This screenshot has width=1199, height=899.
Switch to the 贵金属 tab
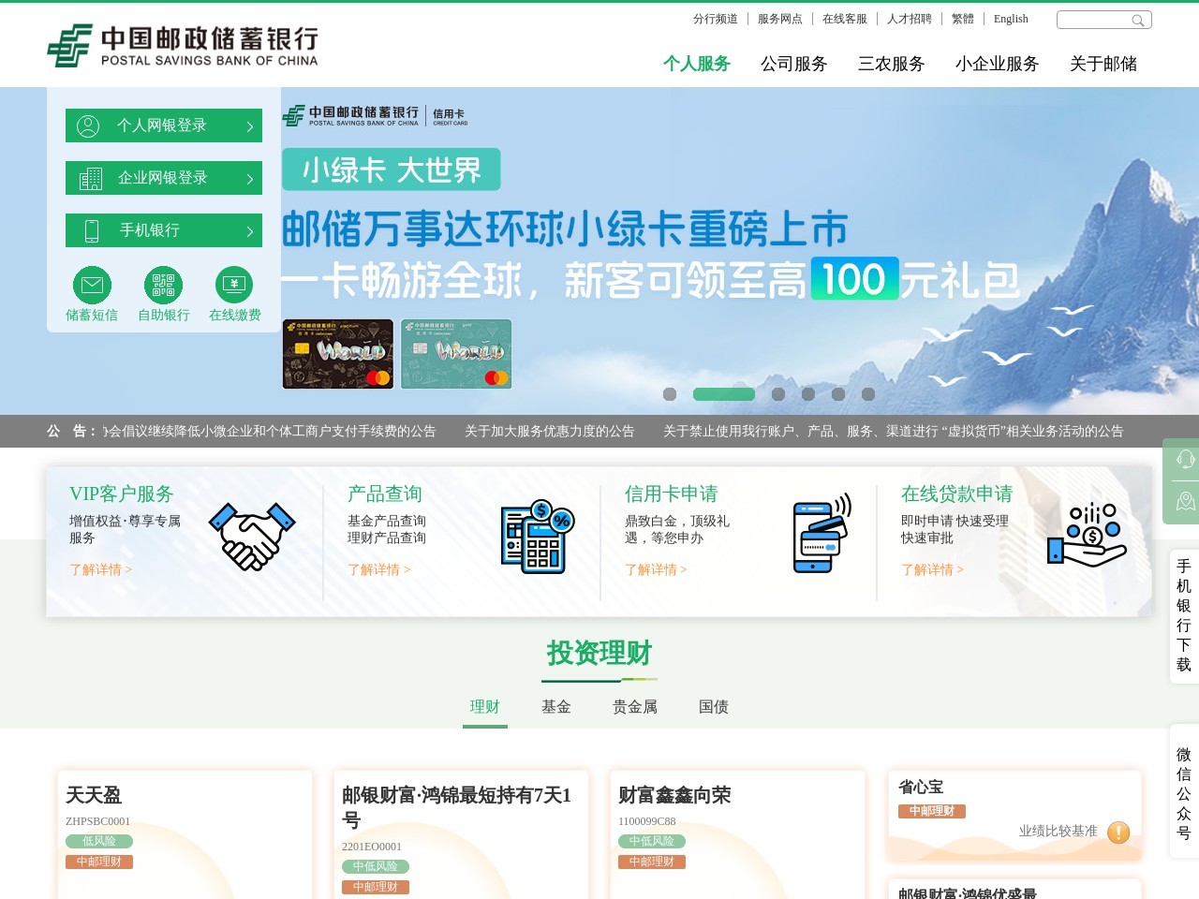click(634, 707)
